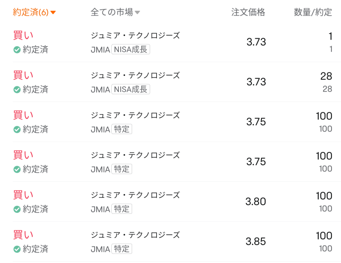
Task: Select the NISA成長 tag in 28-share row
Action: pyautogui.click(x=131, y=89)
